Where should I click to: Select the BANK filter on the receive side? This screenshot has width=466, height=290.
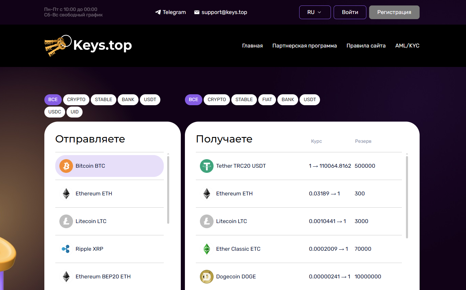point(288,100)
